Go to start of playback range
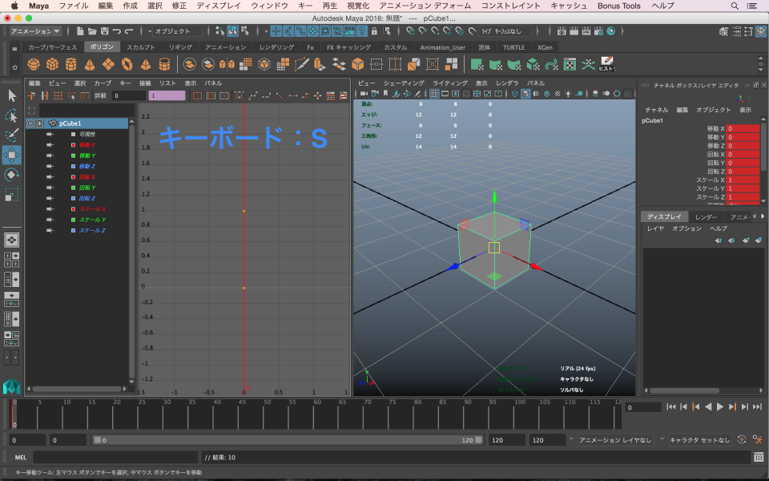The image size is (769, 481). point(671,406)
